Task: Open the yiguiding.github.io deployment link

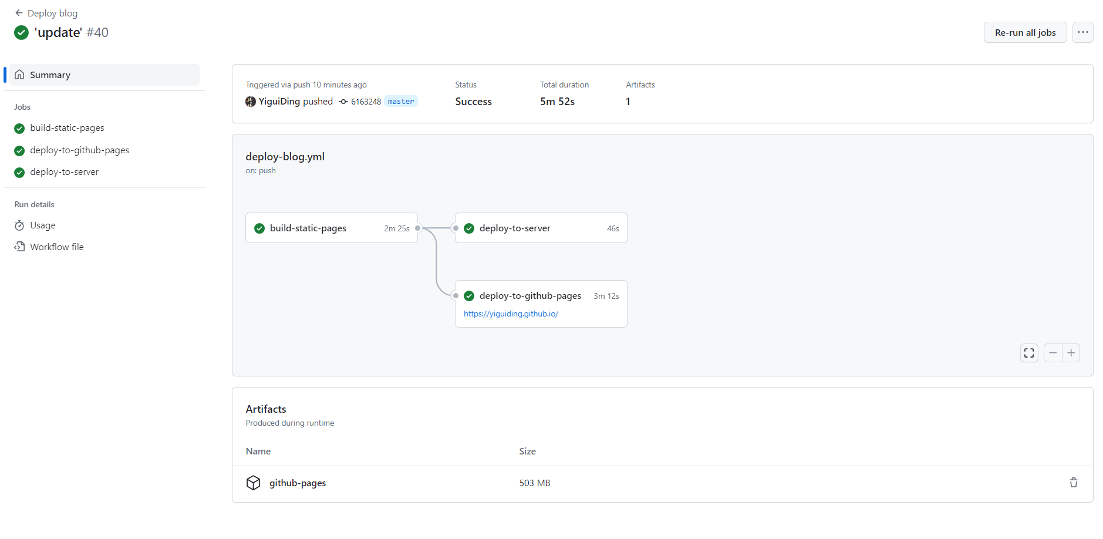Action: click(511, 314)
